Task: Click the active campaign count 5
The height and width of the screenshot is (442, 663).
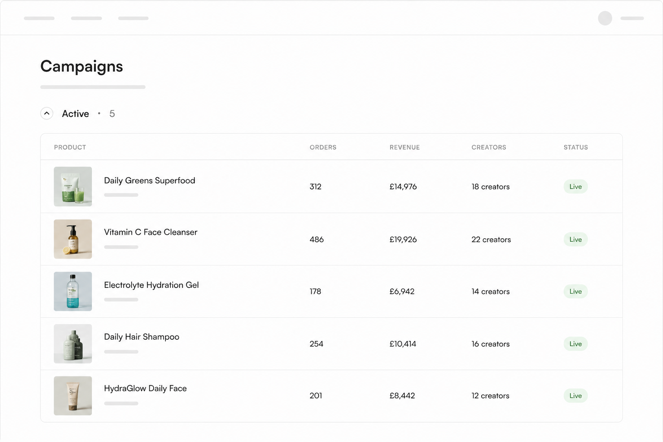Action: click(x=112, y=114)
